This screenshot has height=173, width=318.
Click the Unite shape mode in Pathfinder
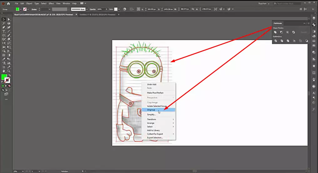coord(275,32)
